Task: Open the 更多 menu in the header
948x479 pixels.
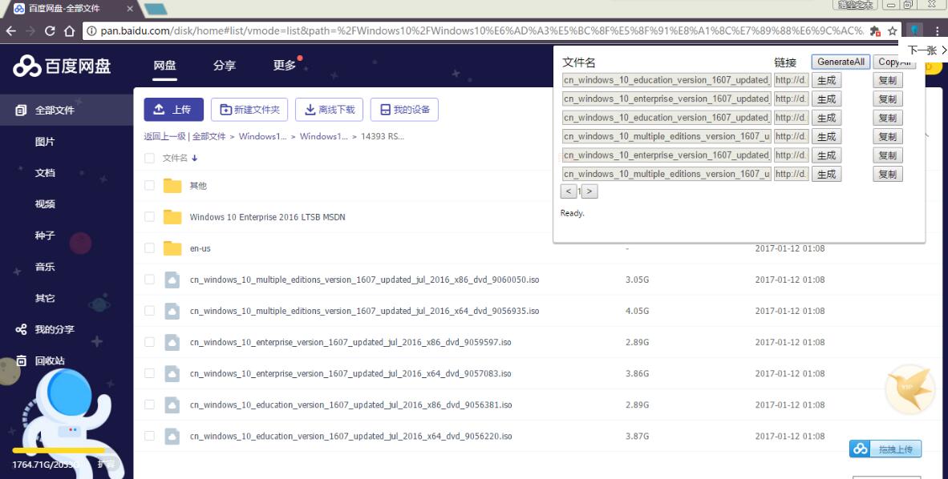Action: tap(285, 65)
